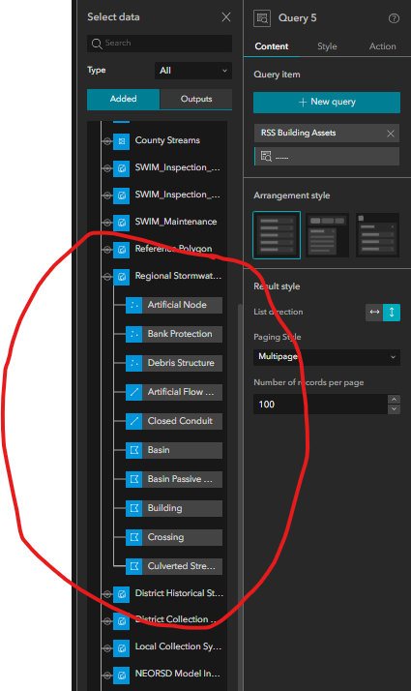This screenshot has width=411, height=691.
Task: Click the records per page field
Action: point(320,405)
